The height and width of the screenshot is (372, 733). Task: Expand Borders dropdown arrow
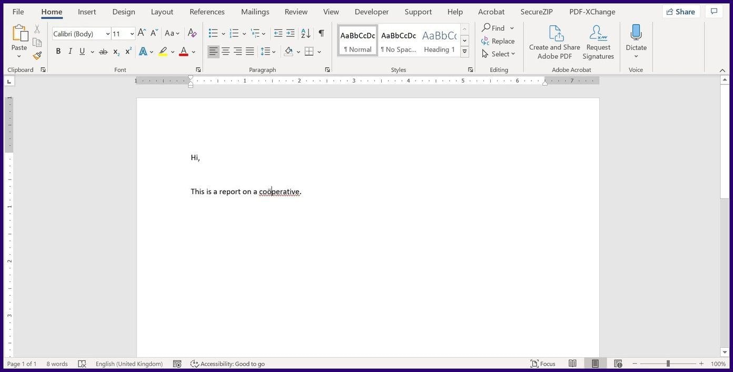pyautogui.click(x=319, y=52)
